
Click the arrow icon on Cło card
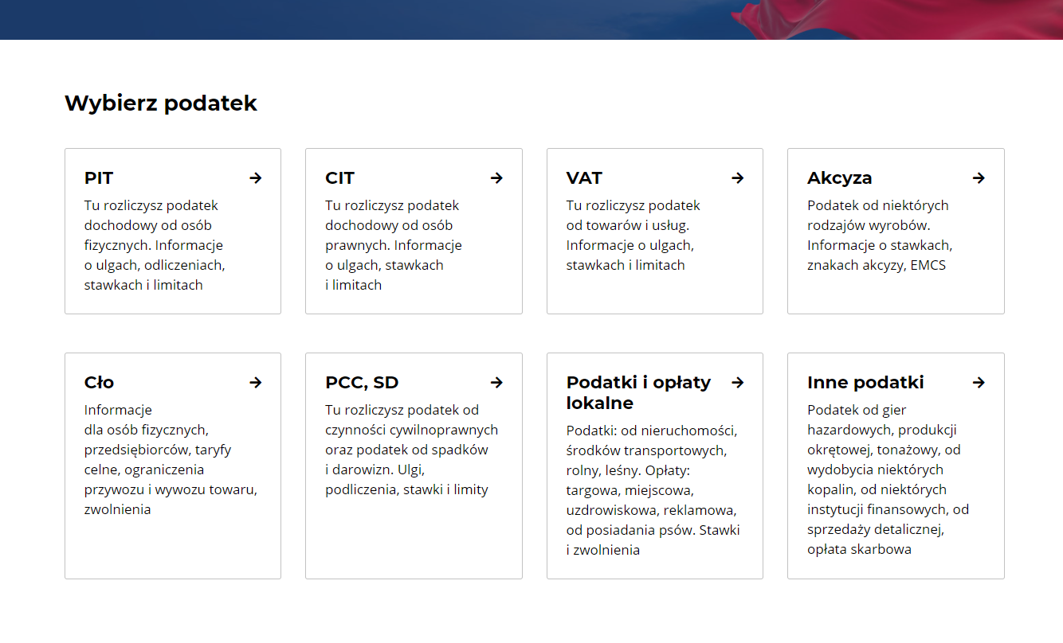pyautogui.click(x=255, y=383)
